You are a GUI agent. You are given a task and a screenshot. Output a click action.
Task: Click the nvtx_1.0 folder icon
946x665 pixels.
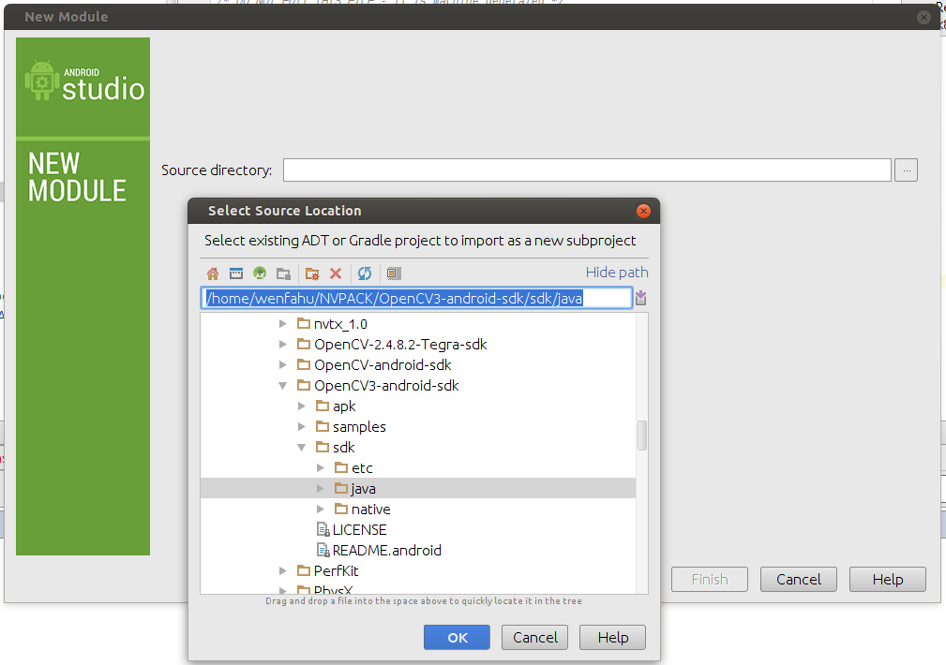[x=304, y=324]
